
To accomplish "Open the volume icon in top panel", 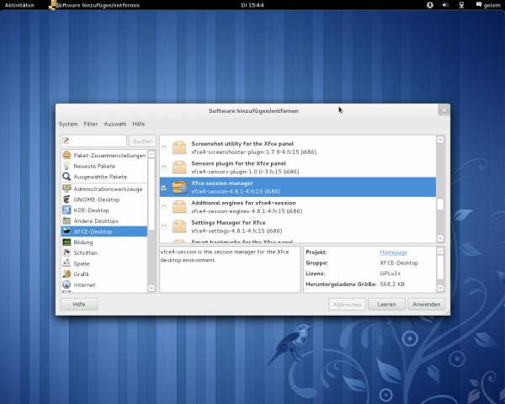I will point(445,5).
